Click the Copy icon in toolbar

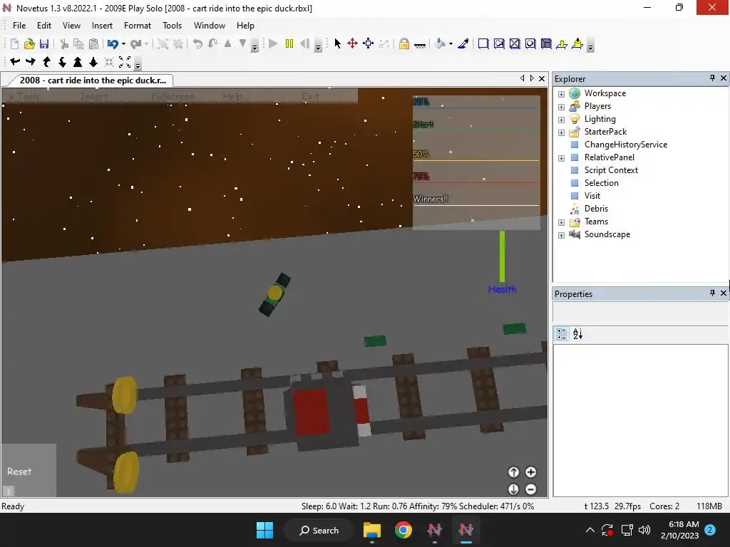(x=78, y=43)
